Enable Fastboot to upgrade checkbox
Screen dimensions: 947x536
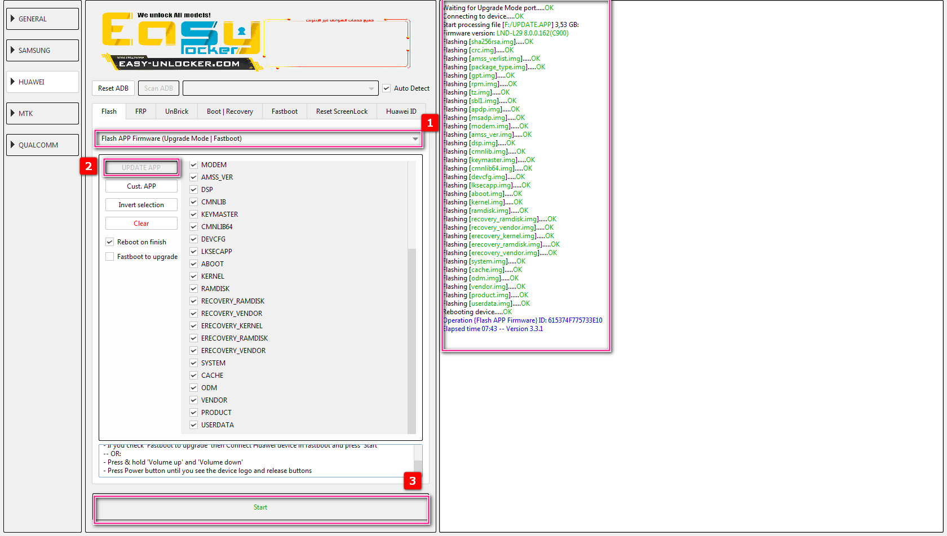(x=110, y=257)
